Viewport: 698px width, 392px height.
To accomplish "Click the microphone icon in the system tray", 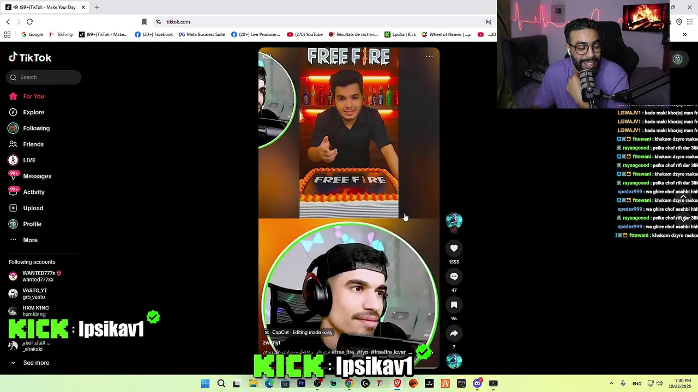I will [x=623, y=383].
